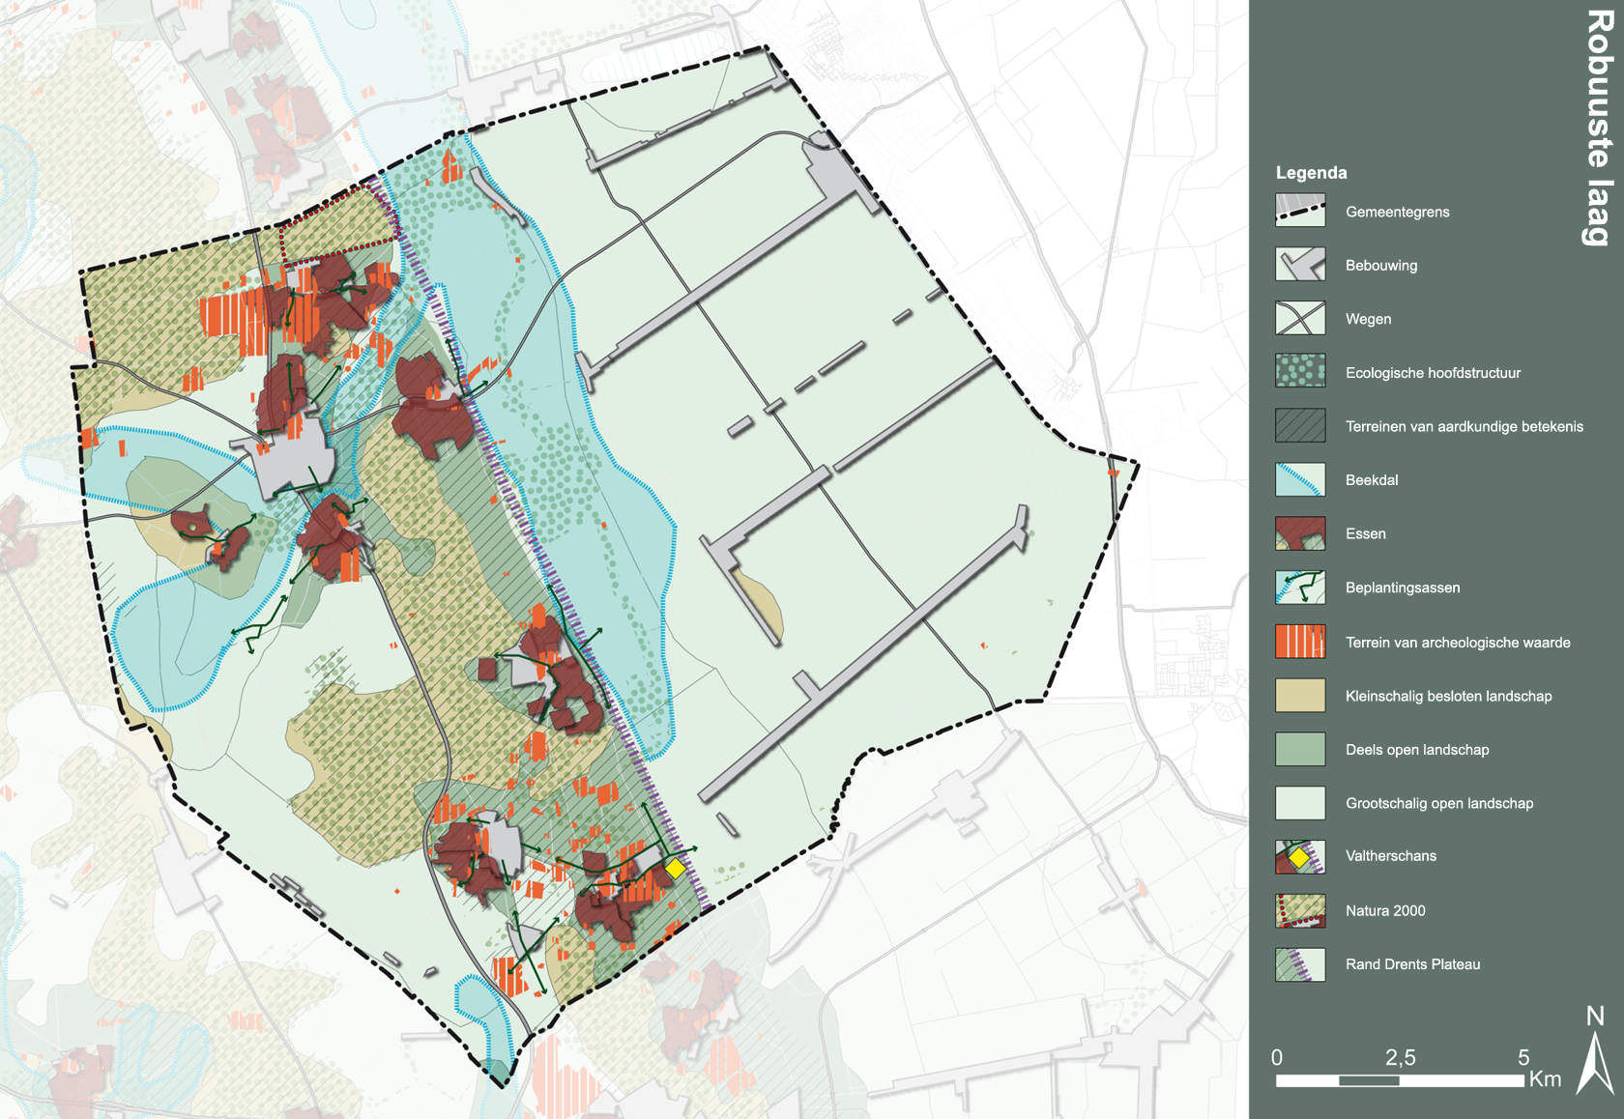This screenshot has height=1119, width=1624.
Task: Click the scale bar
Action: pyautogui.click(x=1400, y=1080)
